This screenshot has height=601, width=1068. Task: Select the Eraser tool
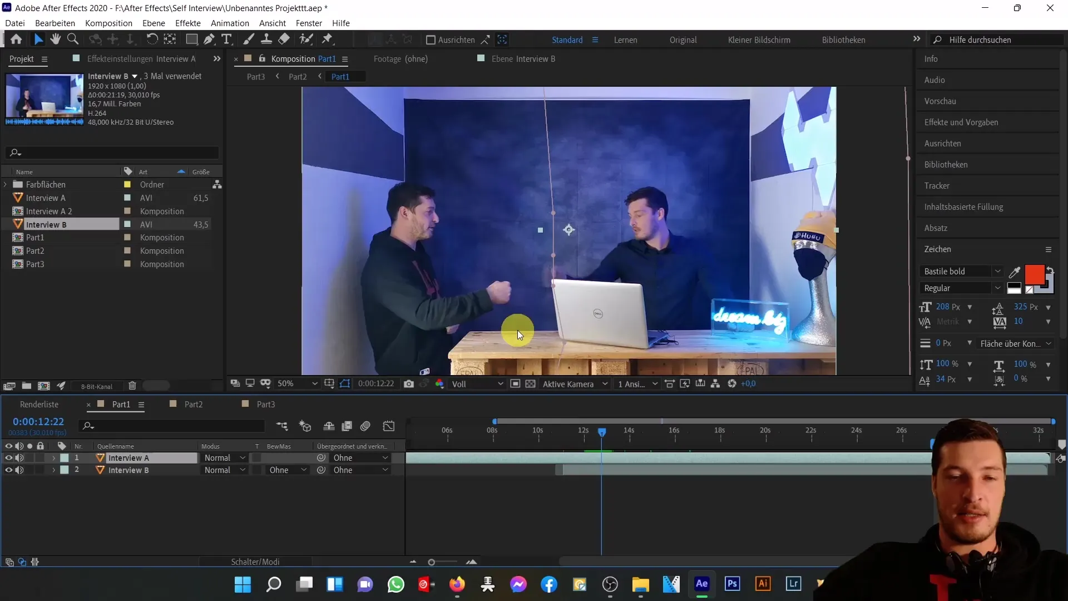[x=284, y=40]
